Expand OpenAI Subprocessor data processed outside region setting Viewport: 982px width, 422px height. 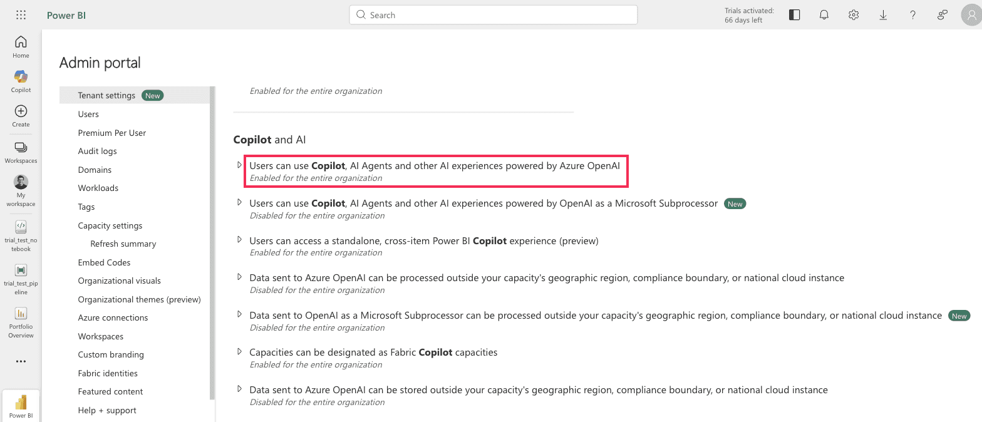[x=239, y=315]
